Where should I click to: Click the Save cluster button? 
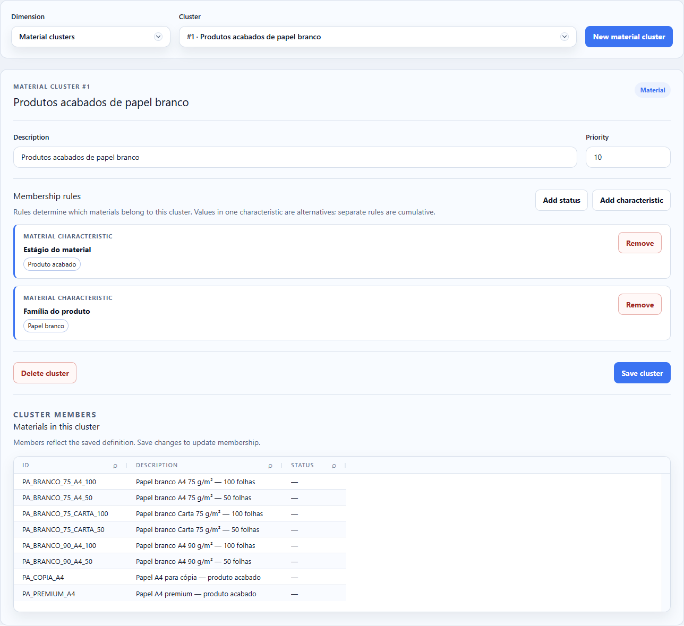pos(642,373)
